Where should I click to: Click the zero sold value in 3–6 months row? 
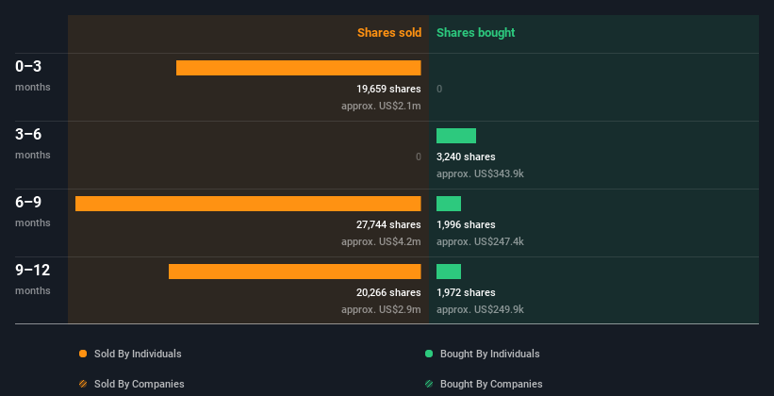tap(419, 157)
